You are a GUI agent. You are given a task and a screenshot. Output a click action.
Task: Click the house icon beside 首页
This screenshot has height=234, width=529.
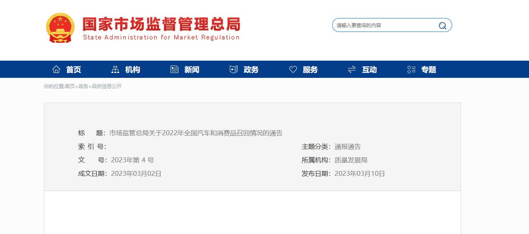pyautogui.click(x=56, y=70)
